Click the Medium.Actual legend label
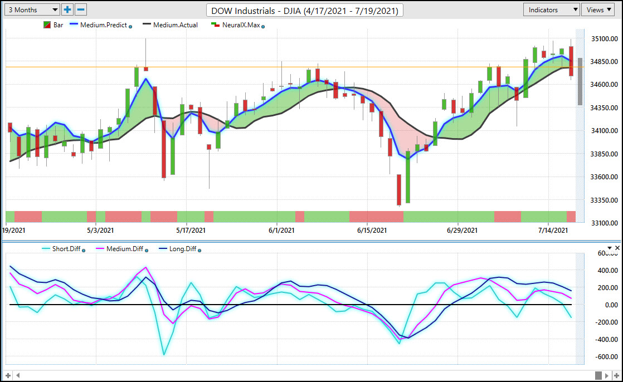The height and width of the screenshot is (382, 623). click(x=175, y=25)
